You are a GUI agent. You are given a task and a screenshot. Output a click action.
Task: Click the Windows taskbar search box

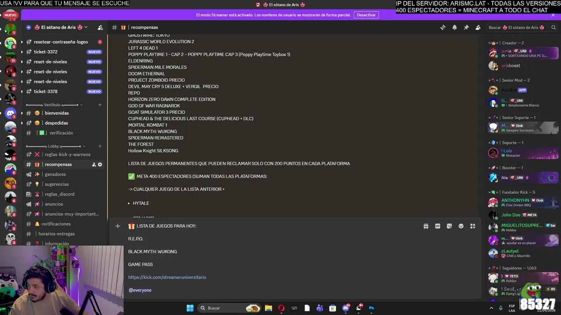click(x=229, y=308)
